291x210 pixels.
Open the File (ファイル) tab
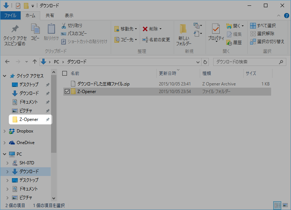[x=10, y=16]
